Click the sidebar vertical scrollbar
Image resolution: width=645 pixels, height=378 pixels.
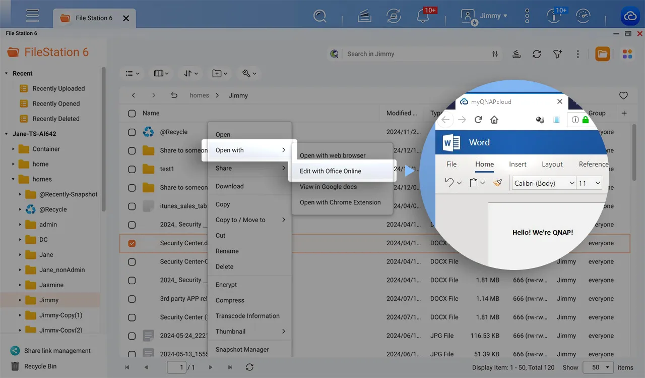[104, 139]
